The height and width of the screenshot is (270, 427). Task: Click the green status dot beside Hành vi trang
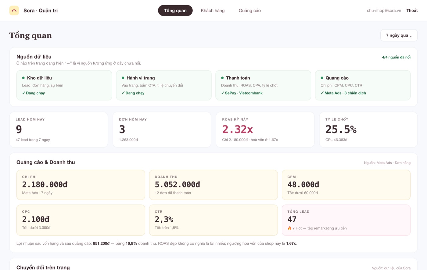123,78
